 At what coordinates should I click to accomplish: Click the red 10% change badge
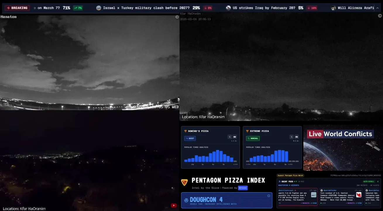tap(312, 8)
